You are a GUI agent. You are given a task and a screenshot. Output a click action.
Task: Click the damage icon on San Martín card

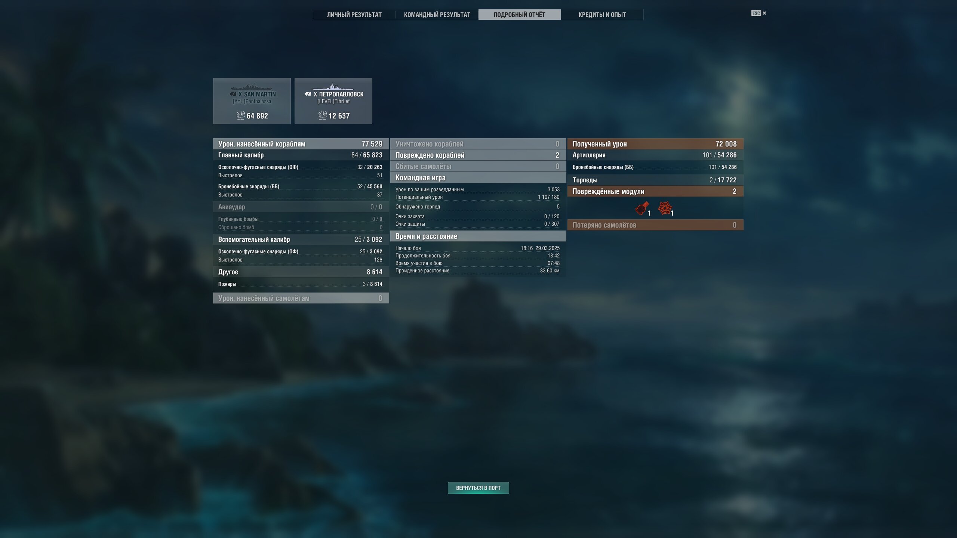pyautogui.click(x=241, y=115)
